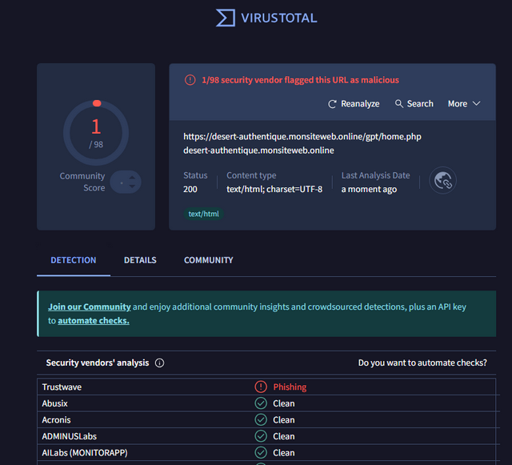Image resolution: width=512 pixels, height=465 pixels.
Task: Click the Abusix clean checkmark icon
Action: coord(261,403)
